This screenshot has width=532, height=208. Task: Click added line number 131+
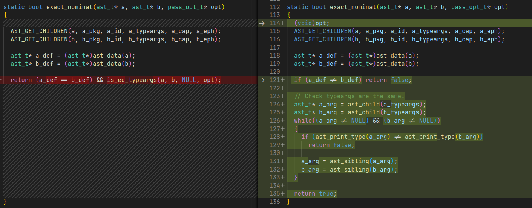277,161
